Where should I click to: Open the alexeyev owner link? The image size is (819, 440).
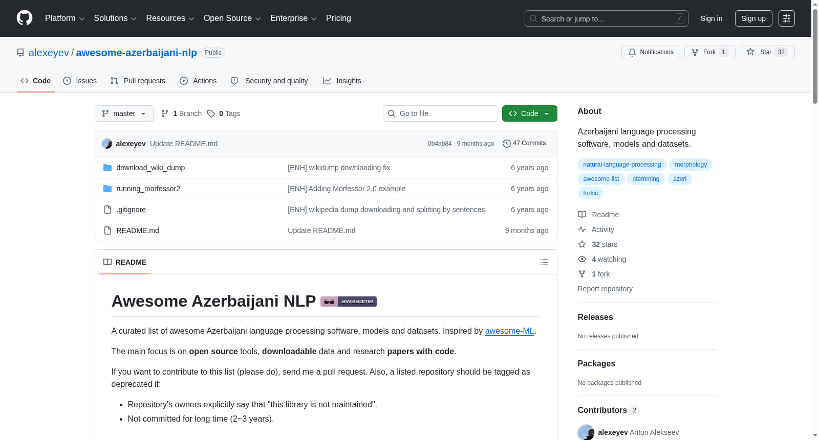coord(49,53)
